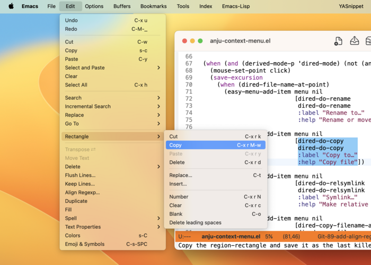Click buffer name anju-context-menu.el in mode line
This screenshot has width=371, height=265.
[x=231, y=236]
